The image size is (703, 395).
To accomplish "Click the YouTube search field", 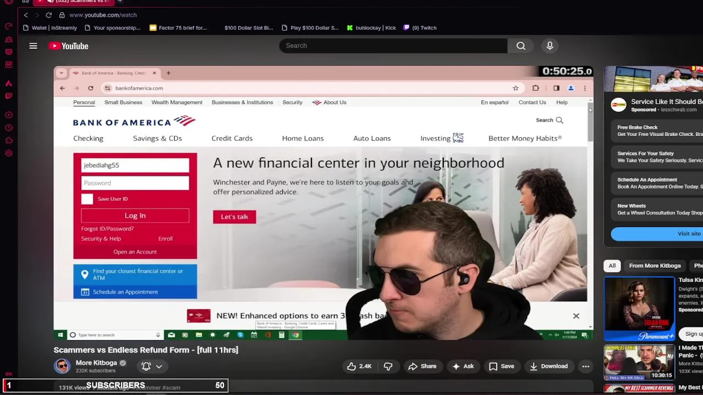I will click(x=393, y=46).
